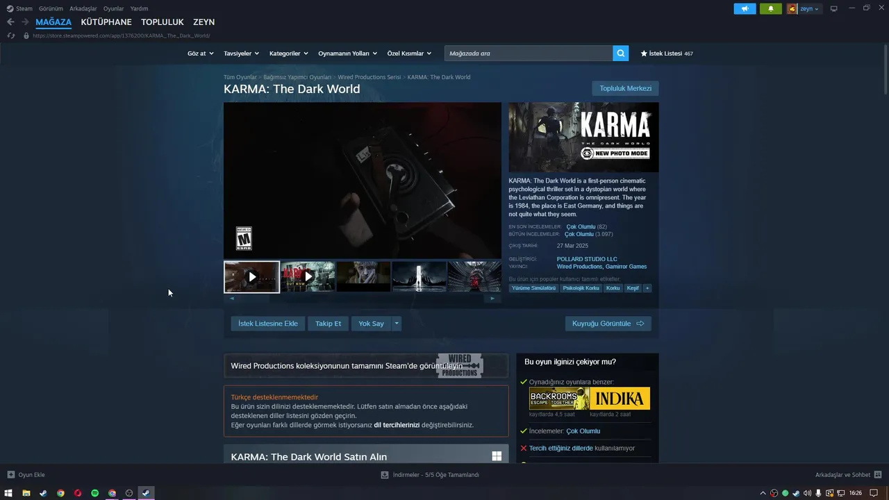Open the Oyunlar menu
Viewport: 889px width, 500px height.
[x=114, y=8]
